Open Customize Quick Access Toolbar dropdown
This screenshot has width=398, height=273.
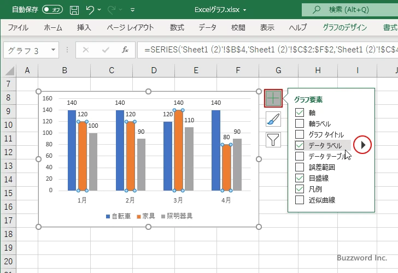tap(132, 10)
